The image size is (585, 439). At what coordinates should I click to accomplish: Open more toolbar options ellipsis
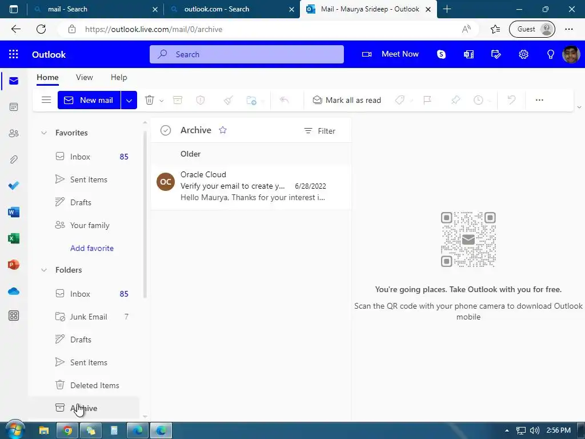[x=539, y=100]
